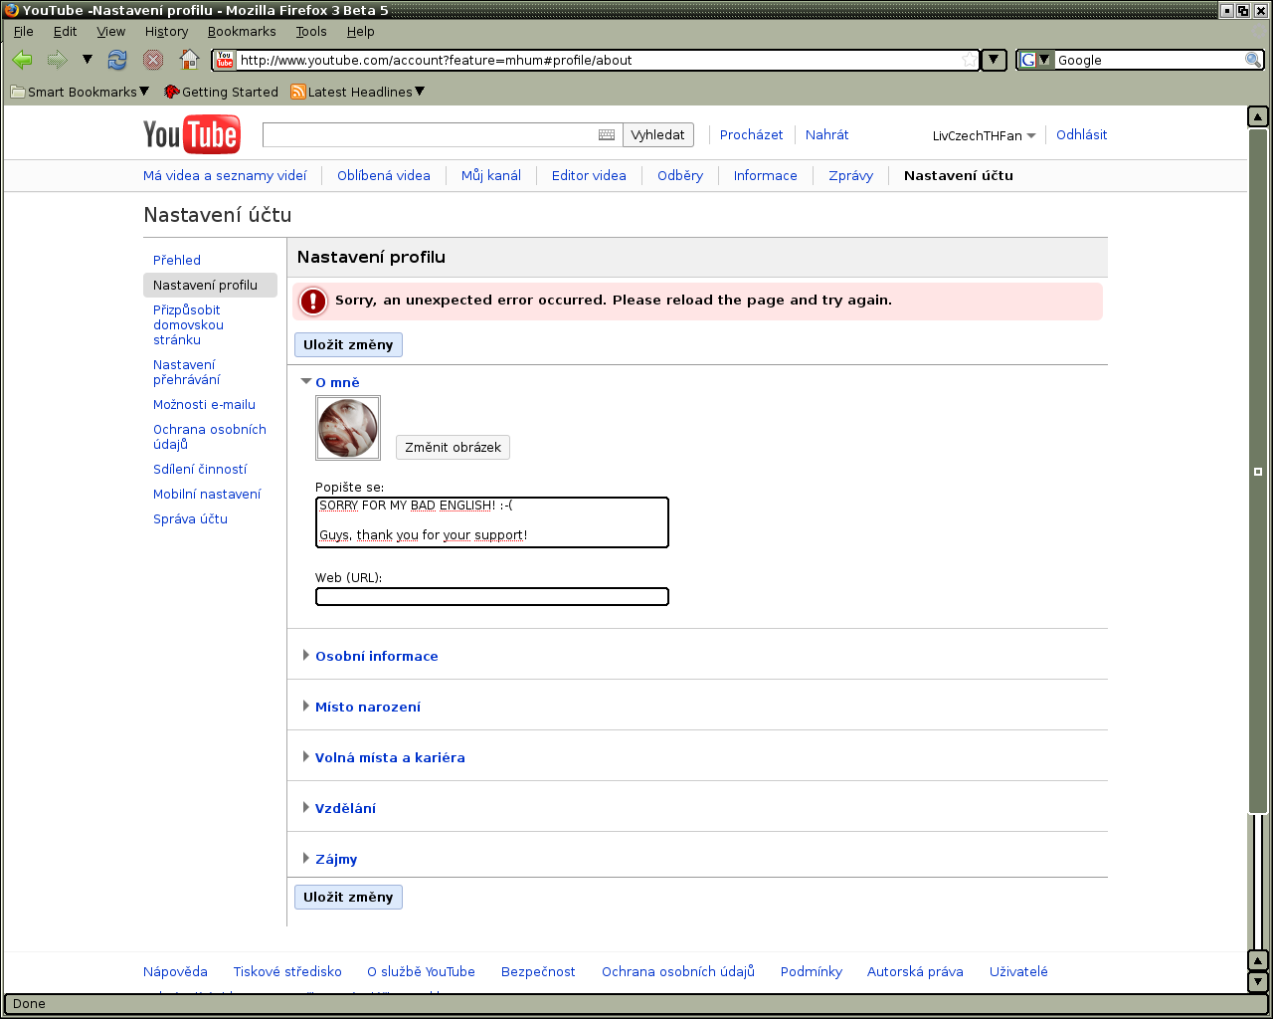Open the Tools menu
1273x1019 pixels.
(x=311, y=31)
